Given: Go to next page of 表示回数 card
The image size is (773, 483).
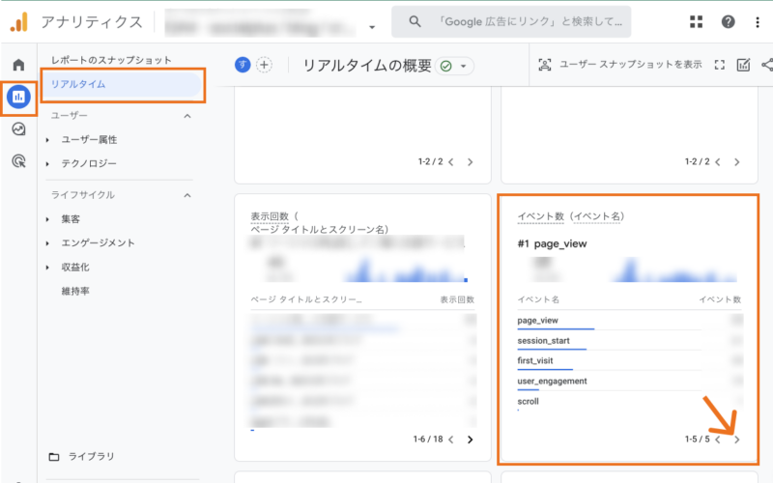Looking at the screenshot, I should coord(470,440).
